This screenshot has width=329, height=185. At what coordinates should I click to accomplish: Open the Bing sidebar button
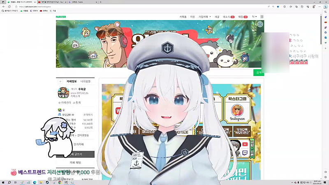(x=326, y=7)
